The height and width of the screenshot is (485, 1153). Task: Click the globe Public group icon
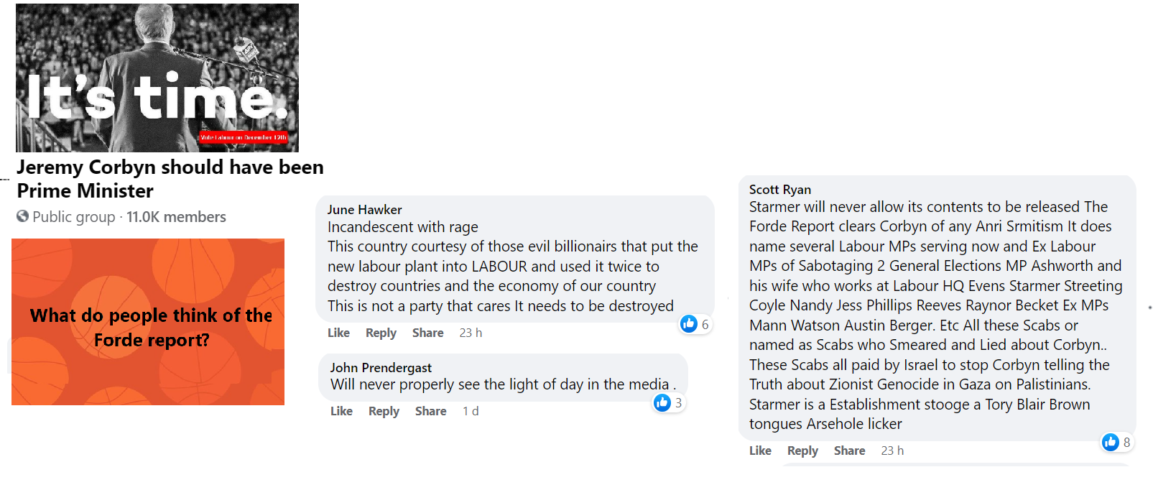click(x=23, y=216)
